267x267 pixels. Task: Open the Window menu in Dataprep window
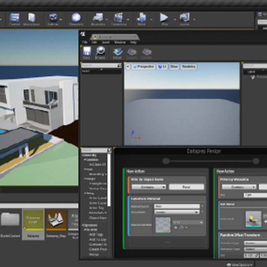(120, 43)
